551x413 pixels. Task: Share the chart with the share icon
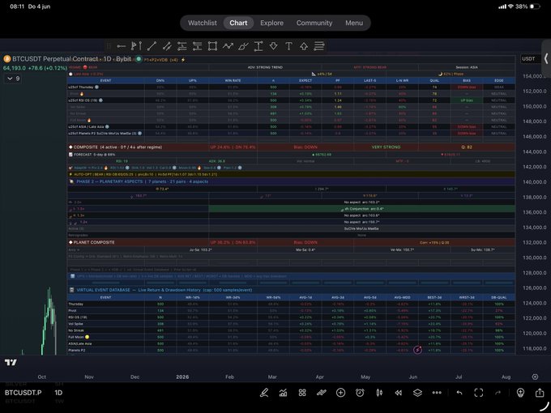click(x=540, y=393)
